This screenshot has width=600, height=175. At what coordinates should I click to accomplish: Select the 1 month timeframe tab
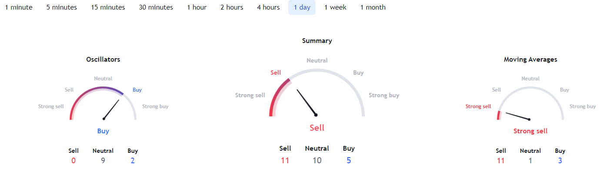(x=373, y=7)
